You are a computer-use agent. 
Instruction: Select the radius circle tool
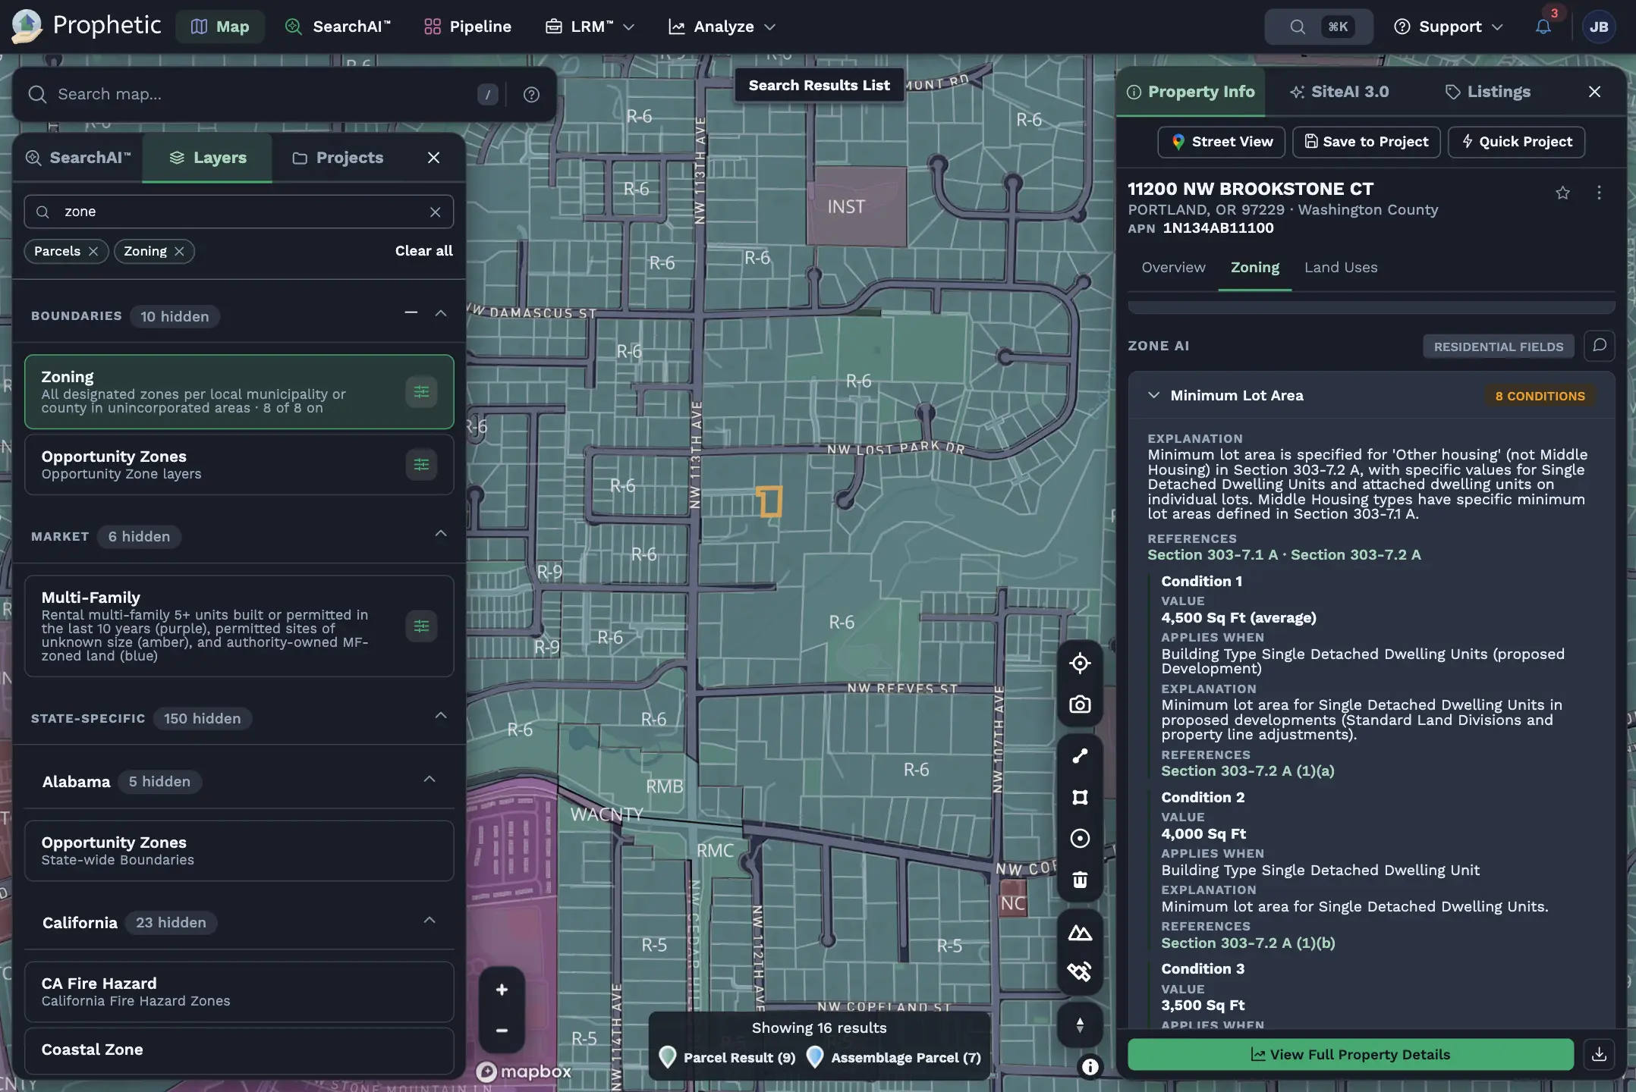(x=1080, y=838)
